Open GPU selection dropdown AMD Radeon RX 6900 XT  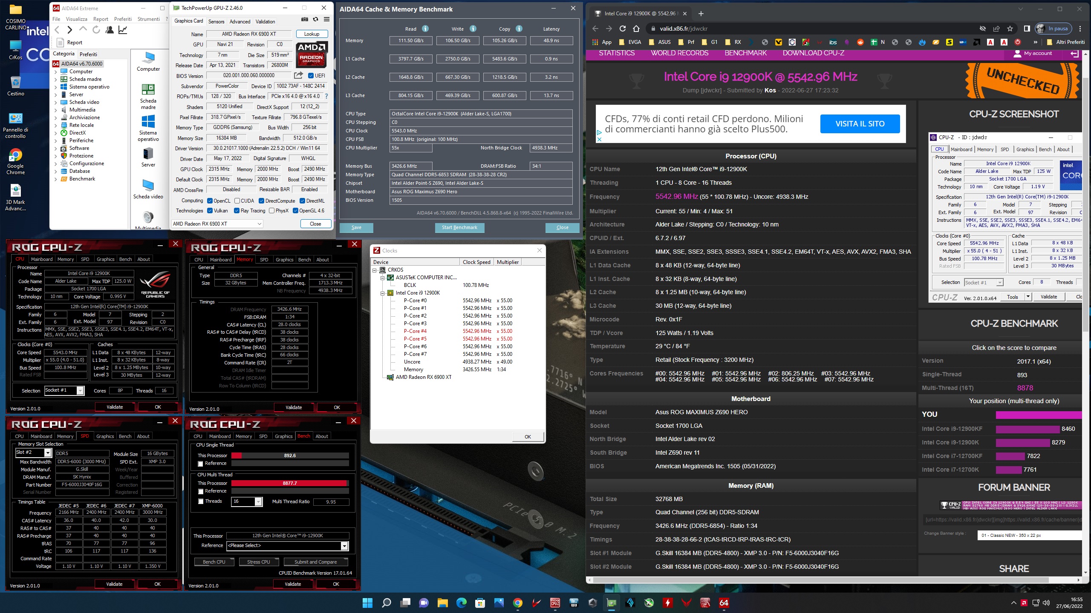coord(217,224)
